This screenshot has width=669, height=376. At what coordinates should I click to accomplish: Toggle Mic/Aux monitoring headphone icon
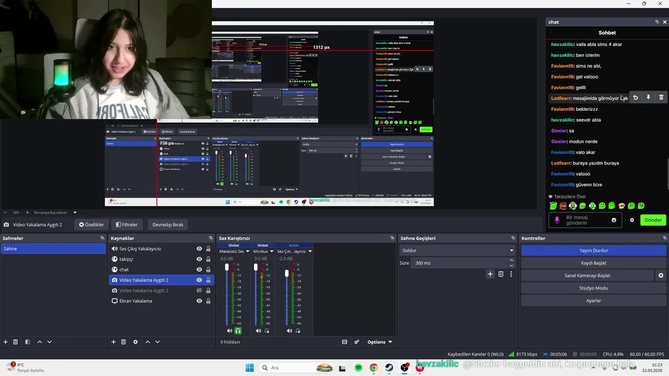tap(267, 331)
